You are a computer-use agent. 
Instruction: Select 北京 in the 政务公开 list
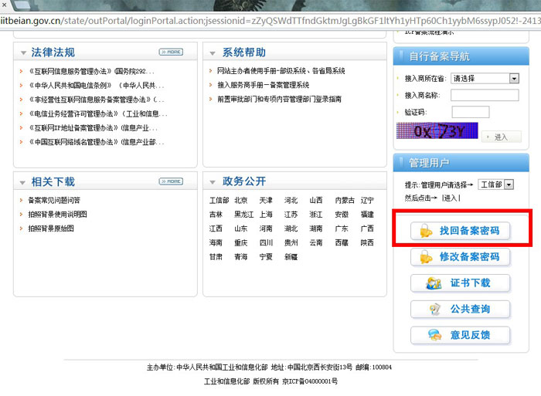tap(240, 200)
